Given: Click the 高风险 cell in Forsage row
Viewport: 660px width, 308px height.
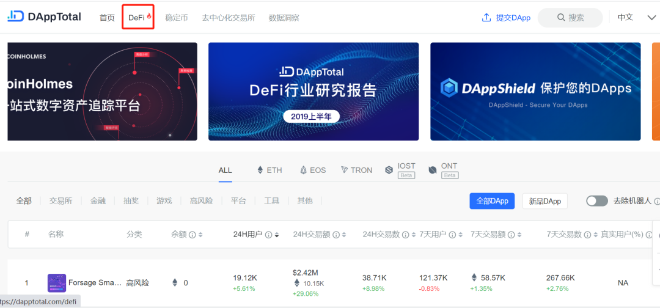Looking at the screenshot, I should 137,283.
